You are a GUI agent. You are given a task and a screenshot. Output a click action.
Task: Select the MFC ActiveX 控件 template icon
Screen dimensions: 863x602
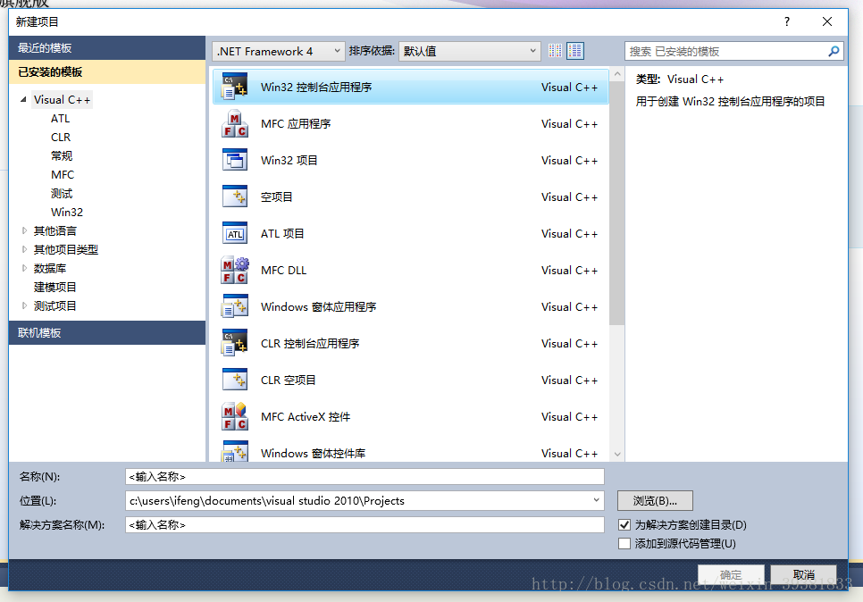tap(234, 416)
